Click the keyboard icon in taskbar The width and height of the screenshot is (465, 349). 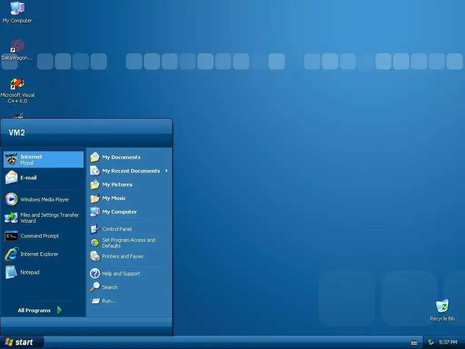414,343
